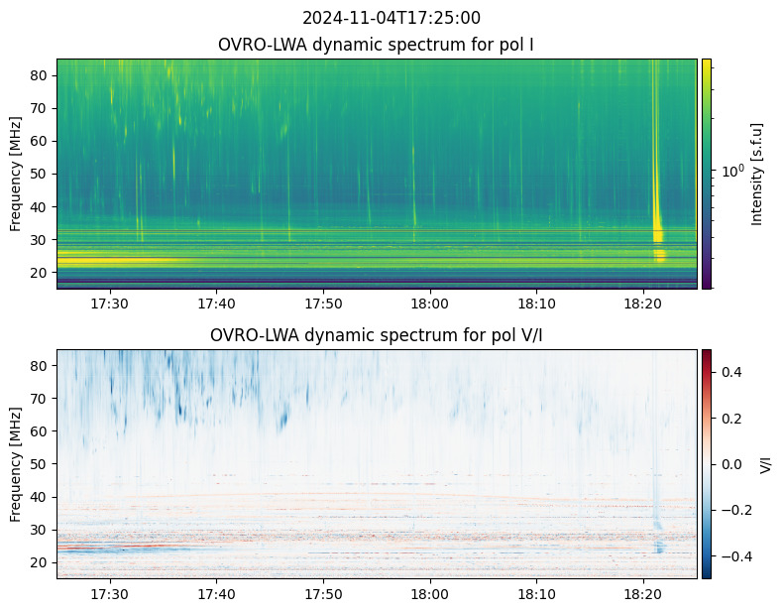Click the V/I colorbar in bottom plot
Image resolution: width=783 pixels, height=612 pixels.
tap(706, 464)
